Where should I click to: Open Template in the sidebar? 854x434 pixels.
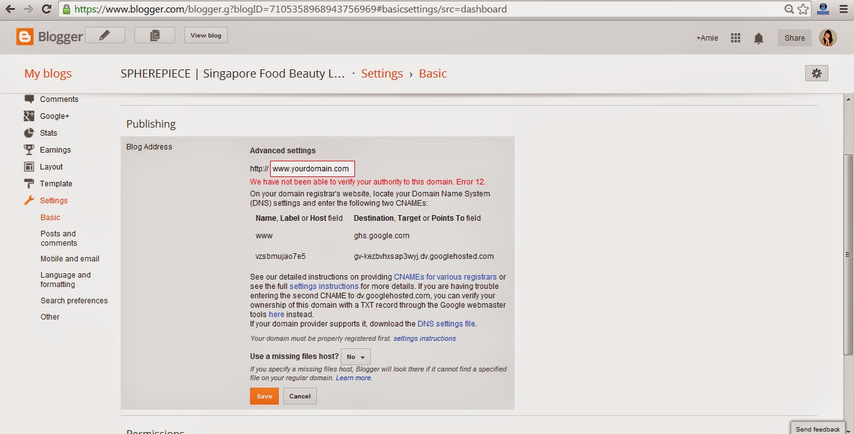pyautogui.click(x=56, y=183)
